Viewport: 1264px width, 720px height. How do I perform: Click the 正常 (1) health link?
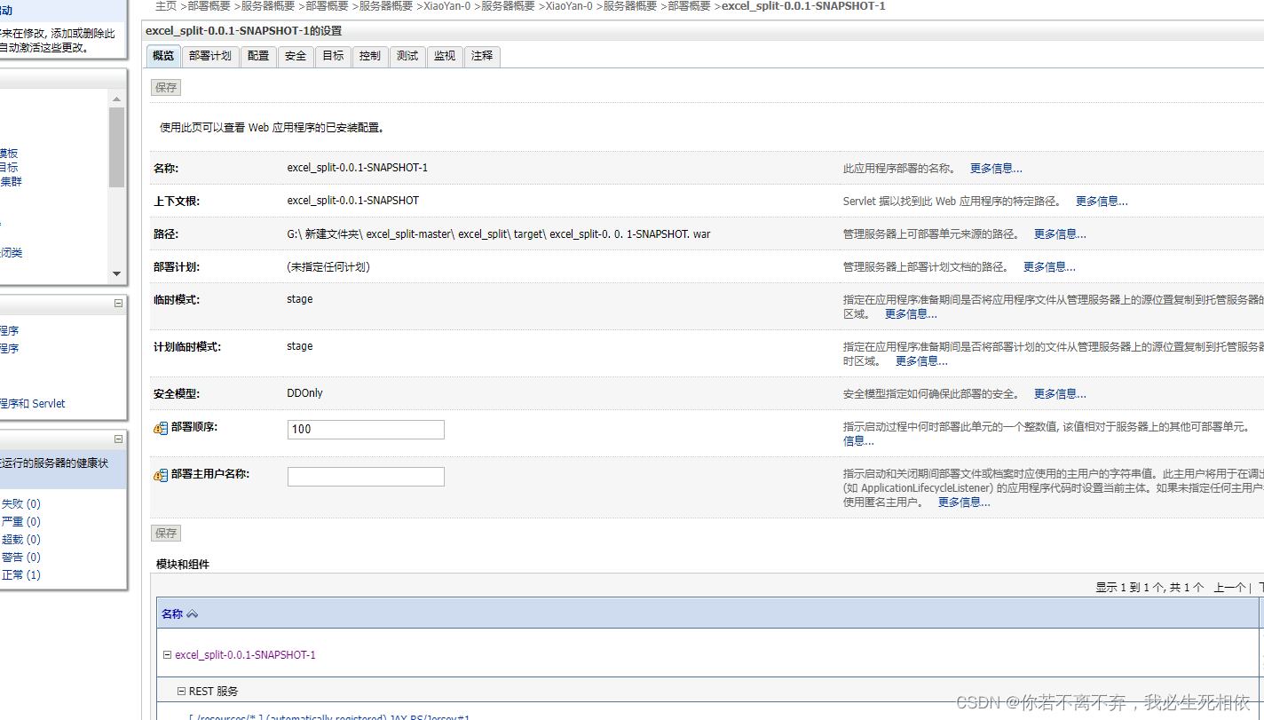click(21, 574)
